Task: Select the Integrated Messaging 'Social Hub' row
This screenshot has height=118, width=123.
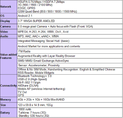Action: point(70,41)
